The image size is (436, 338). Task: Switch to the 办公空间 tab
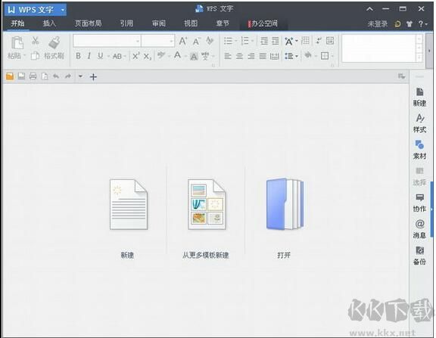[263, 23]
